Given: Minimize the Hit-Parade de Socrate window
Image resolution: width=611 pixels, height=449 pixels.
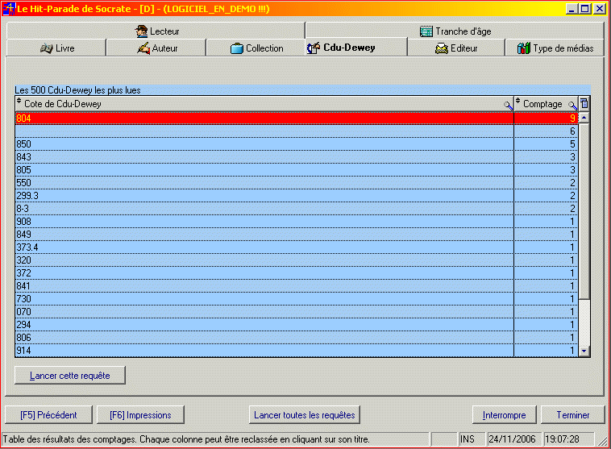Looking at the screenshot, I should pyautogui.click(x=572, y=9).
